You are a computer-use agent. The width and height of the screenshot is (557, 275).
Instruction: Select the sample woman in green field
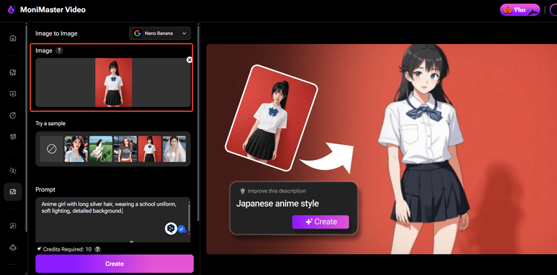pos(100,149)
